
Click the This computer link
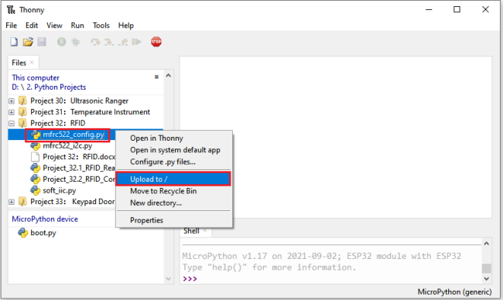(36, 77)
